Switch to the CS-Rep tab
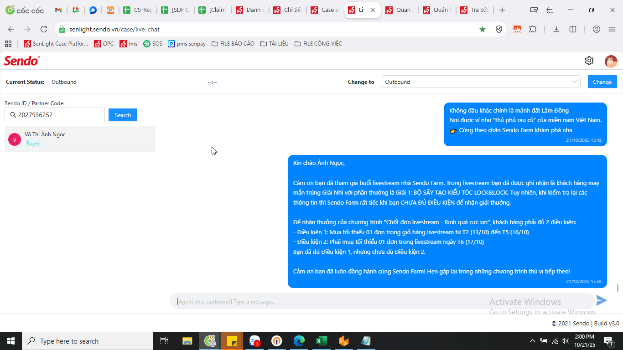The width and height of the screenshot is (623, 350). click(x=139, y=10)
